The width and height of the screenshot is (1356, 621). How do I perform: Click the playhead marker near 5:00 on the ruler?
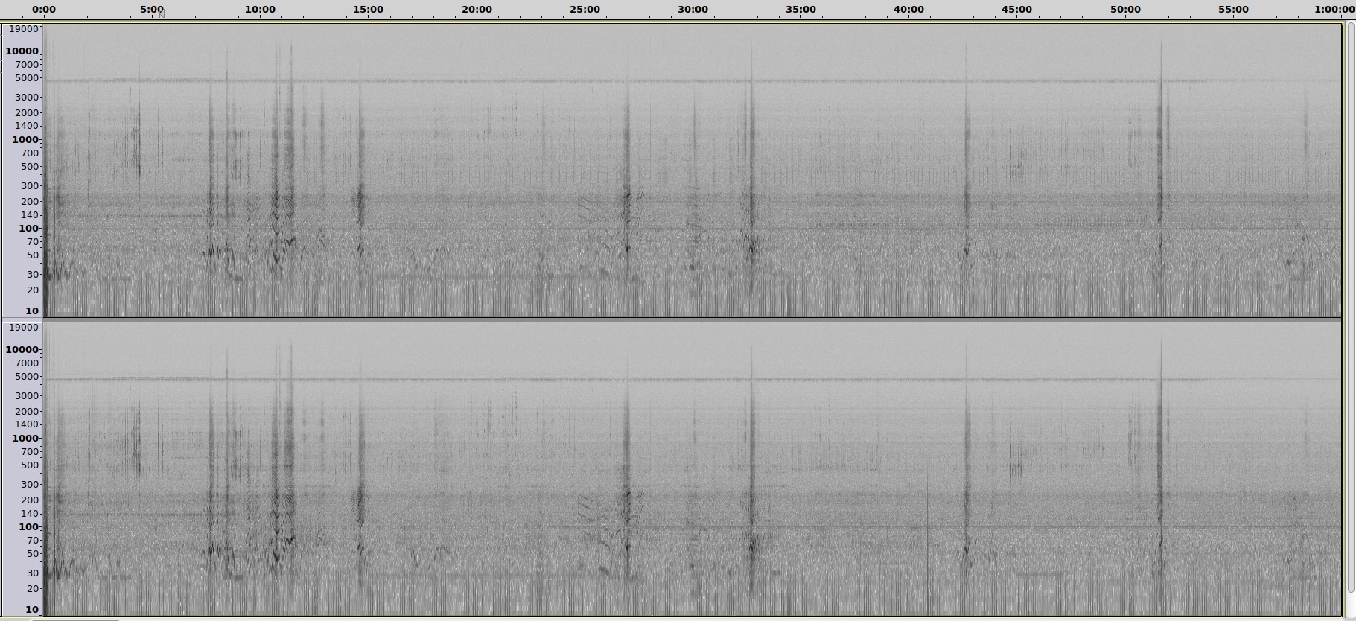pos(160,13)
